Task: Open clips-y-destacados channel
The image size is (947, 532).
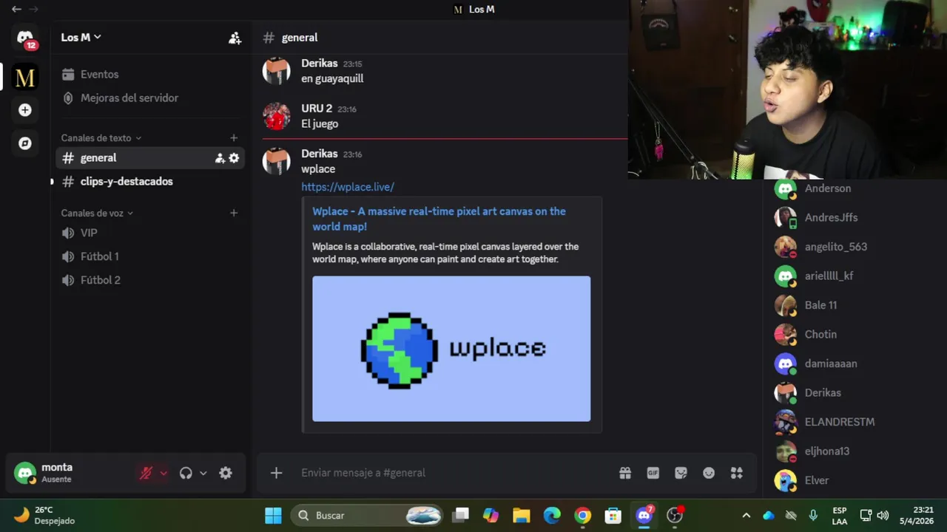Action: (x=150, y=182)
